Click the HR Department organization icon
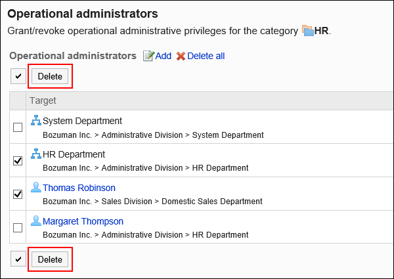 pos(36,154)
